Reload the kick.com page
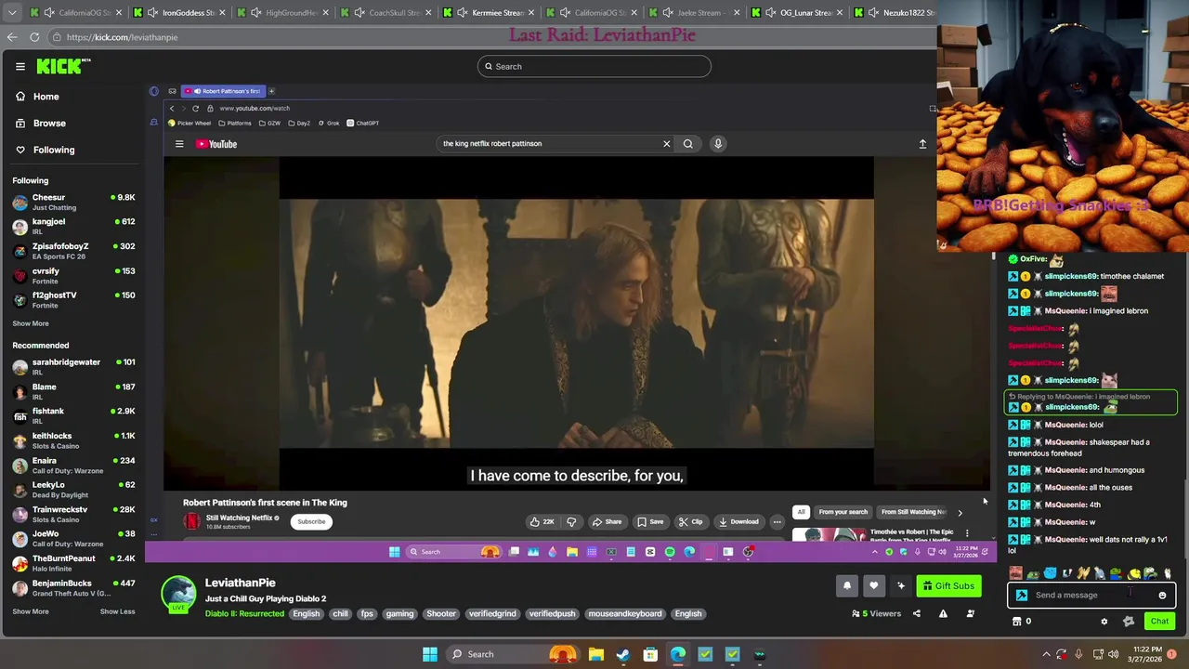The width and height of the screenshot is (1189, 669). 34,37
